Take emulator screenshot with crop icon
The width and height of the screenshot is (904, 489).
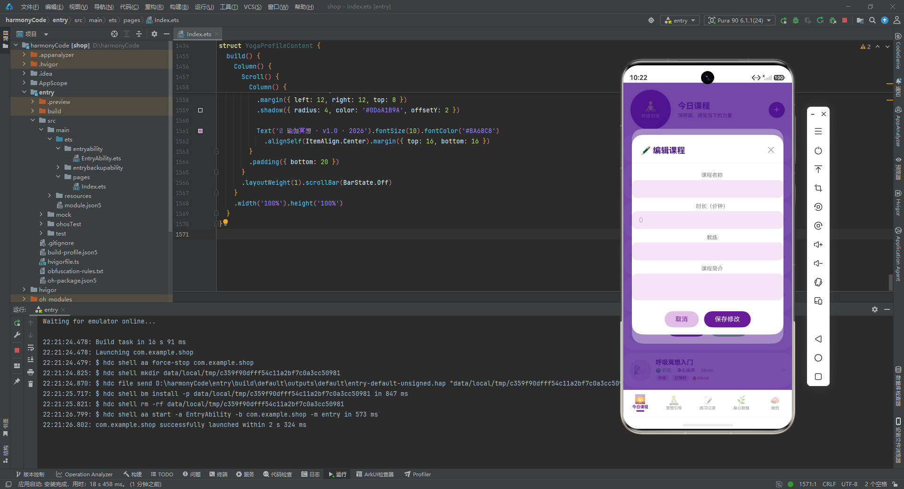(818, 188)
